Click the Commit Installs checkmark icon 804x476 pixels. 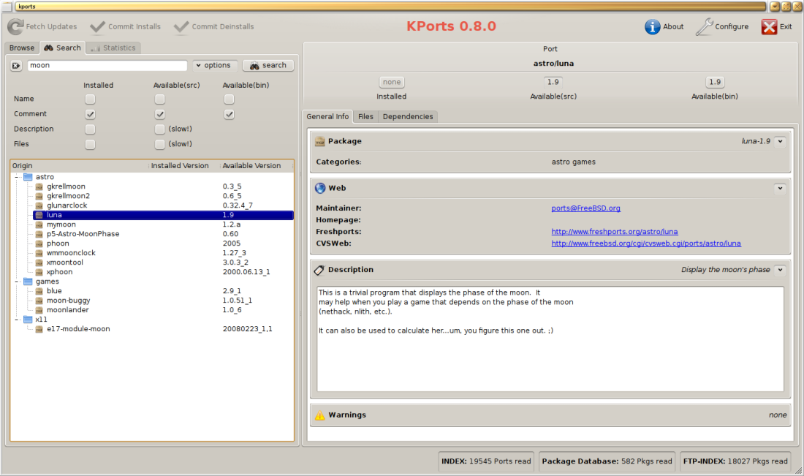pos(97,26)
